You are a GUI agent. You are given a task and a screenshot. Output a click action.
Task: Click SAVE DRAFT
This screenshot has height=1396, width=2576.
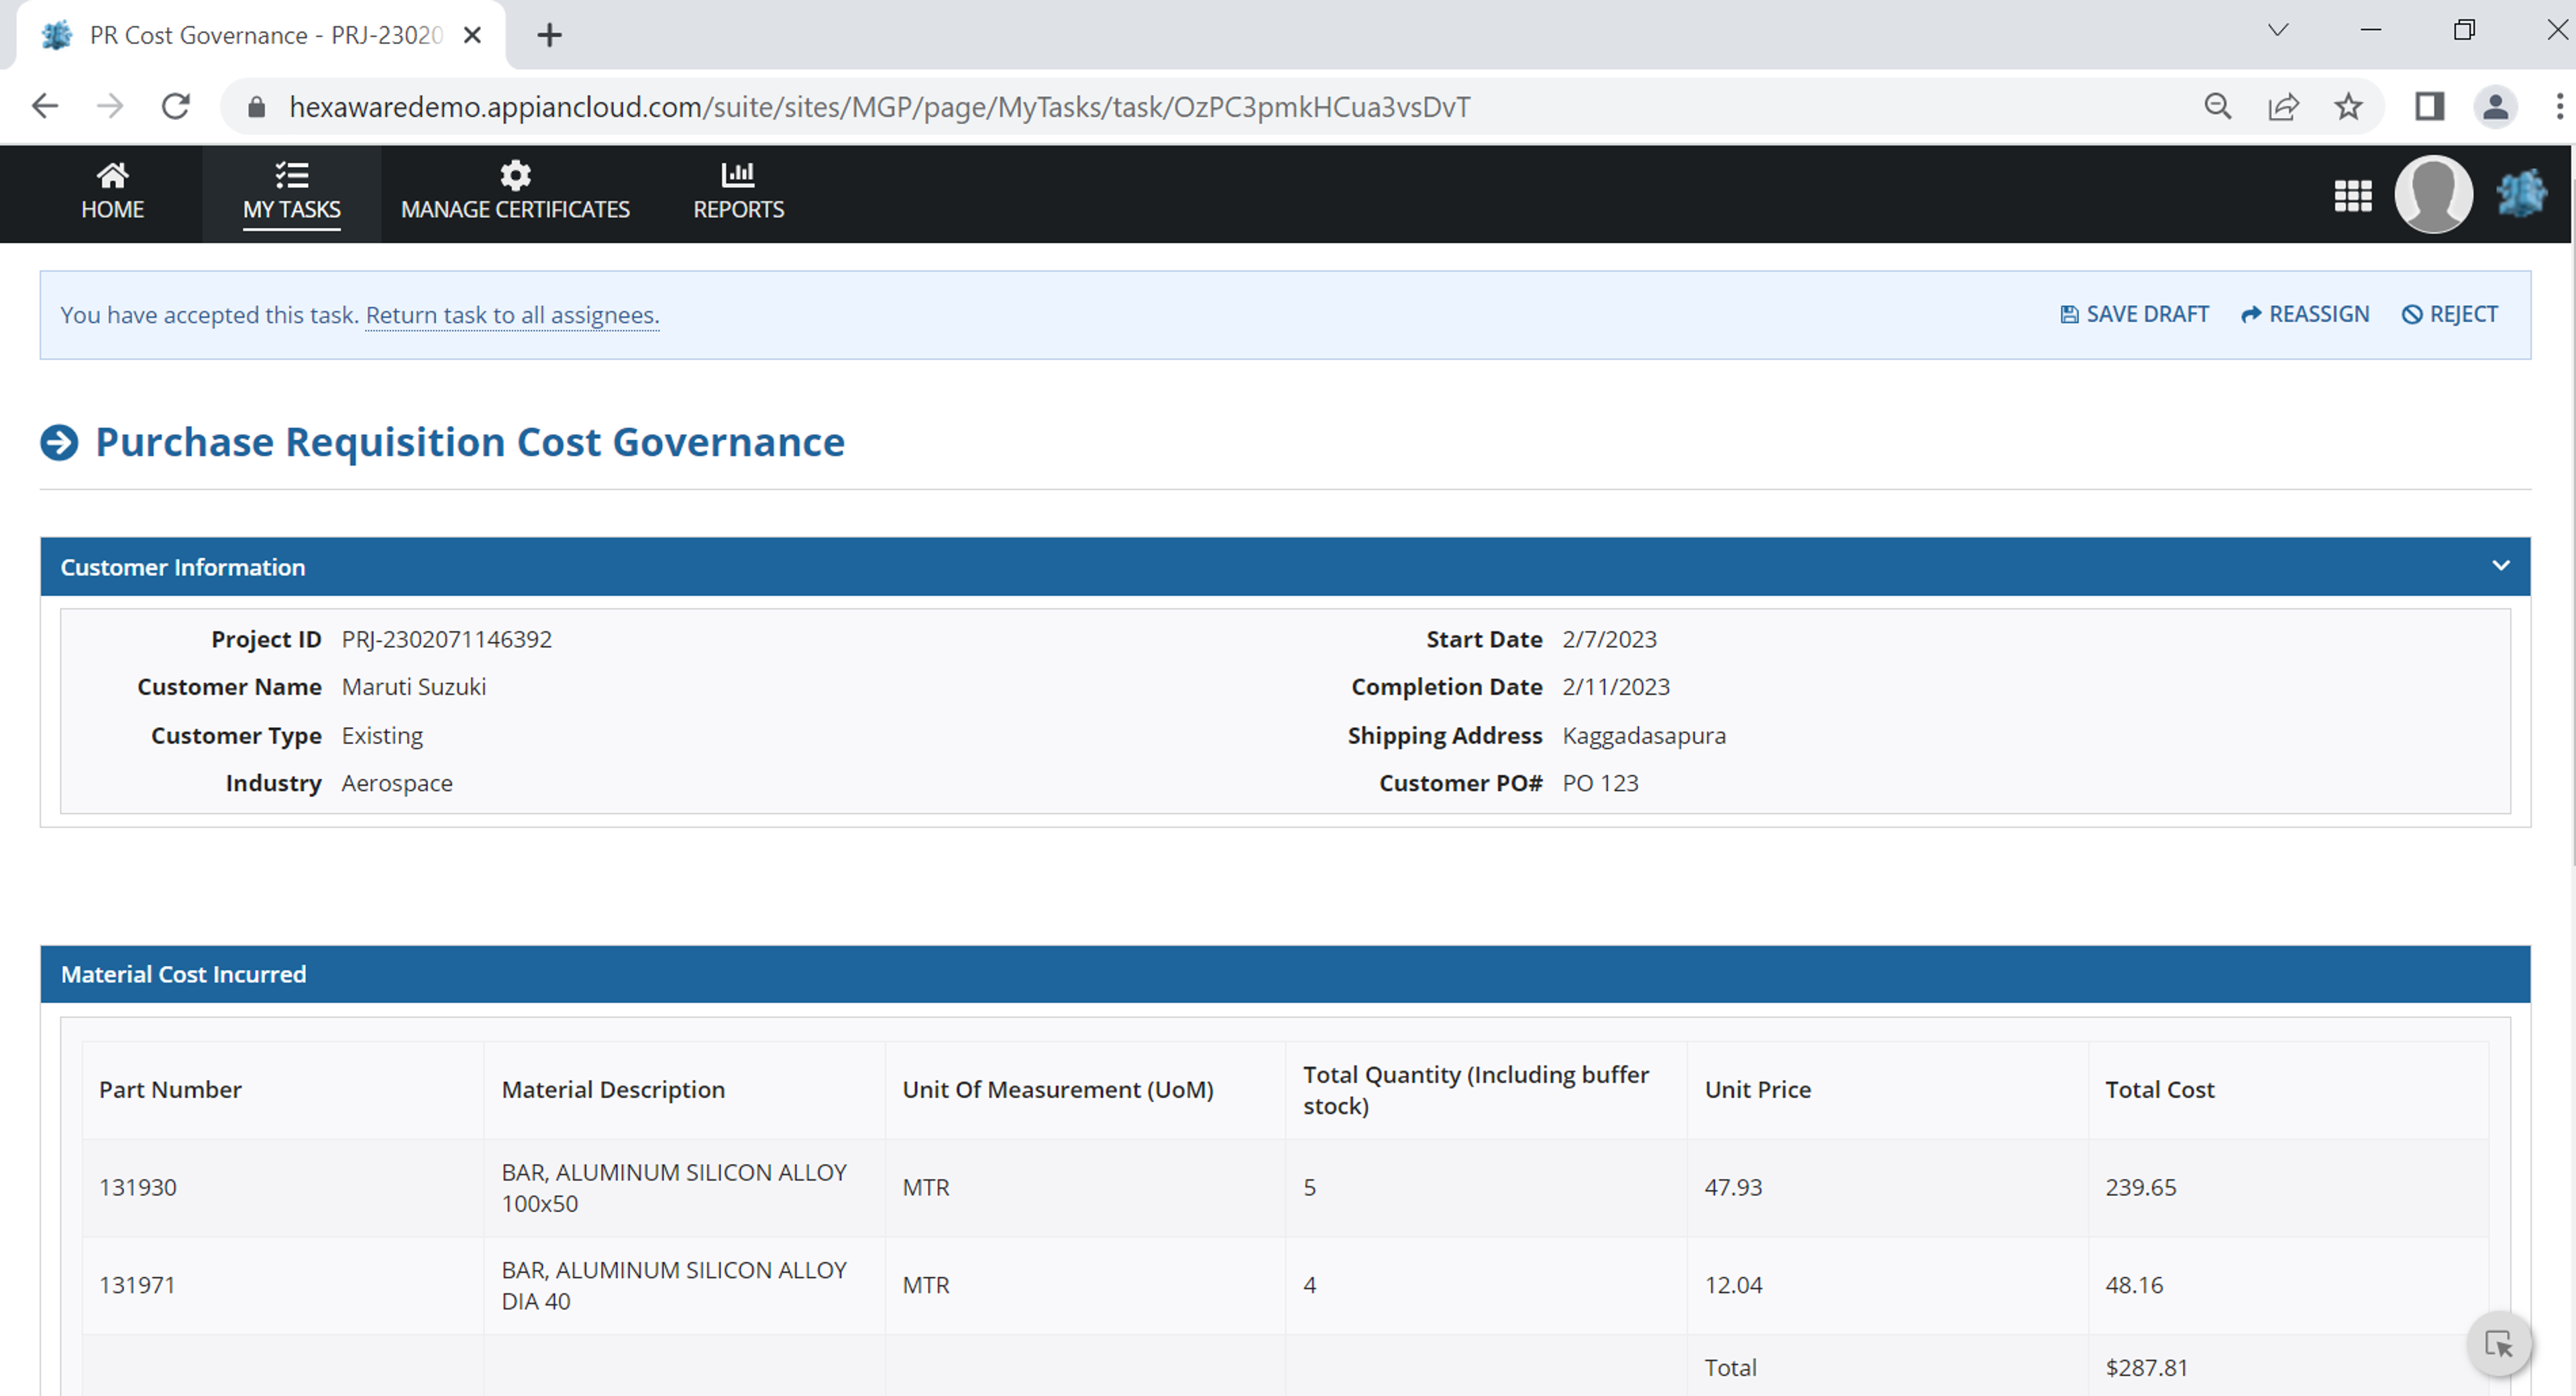[2134, 314]
